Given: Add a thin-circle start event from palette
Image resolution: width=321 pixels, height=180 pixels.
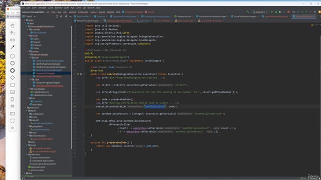Looking at the screenshot, I should 13,56.
